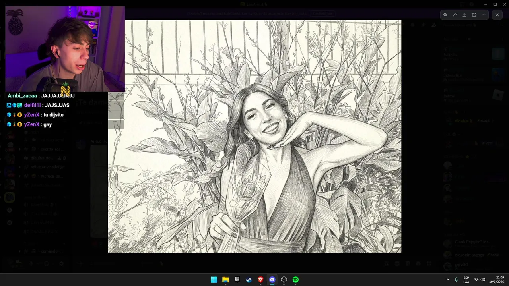Open the three-dot more options menu
Screen dimensions: 509x286
click(x=484, y=15)
